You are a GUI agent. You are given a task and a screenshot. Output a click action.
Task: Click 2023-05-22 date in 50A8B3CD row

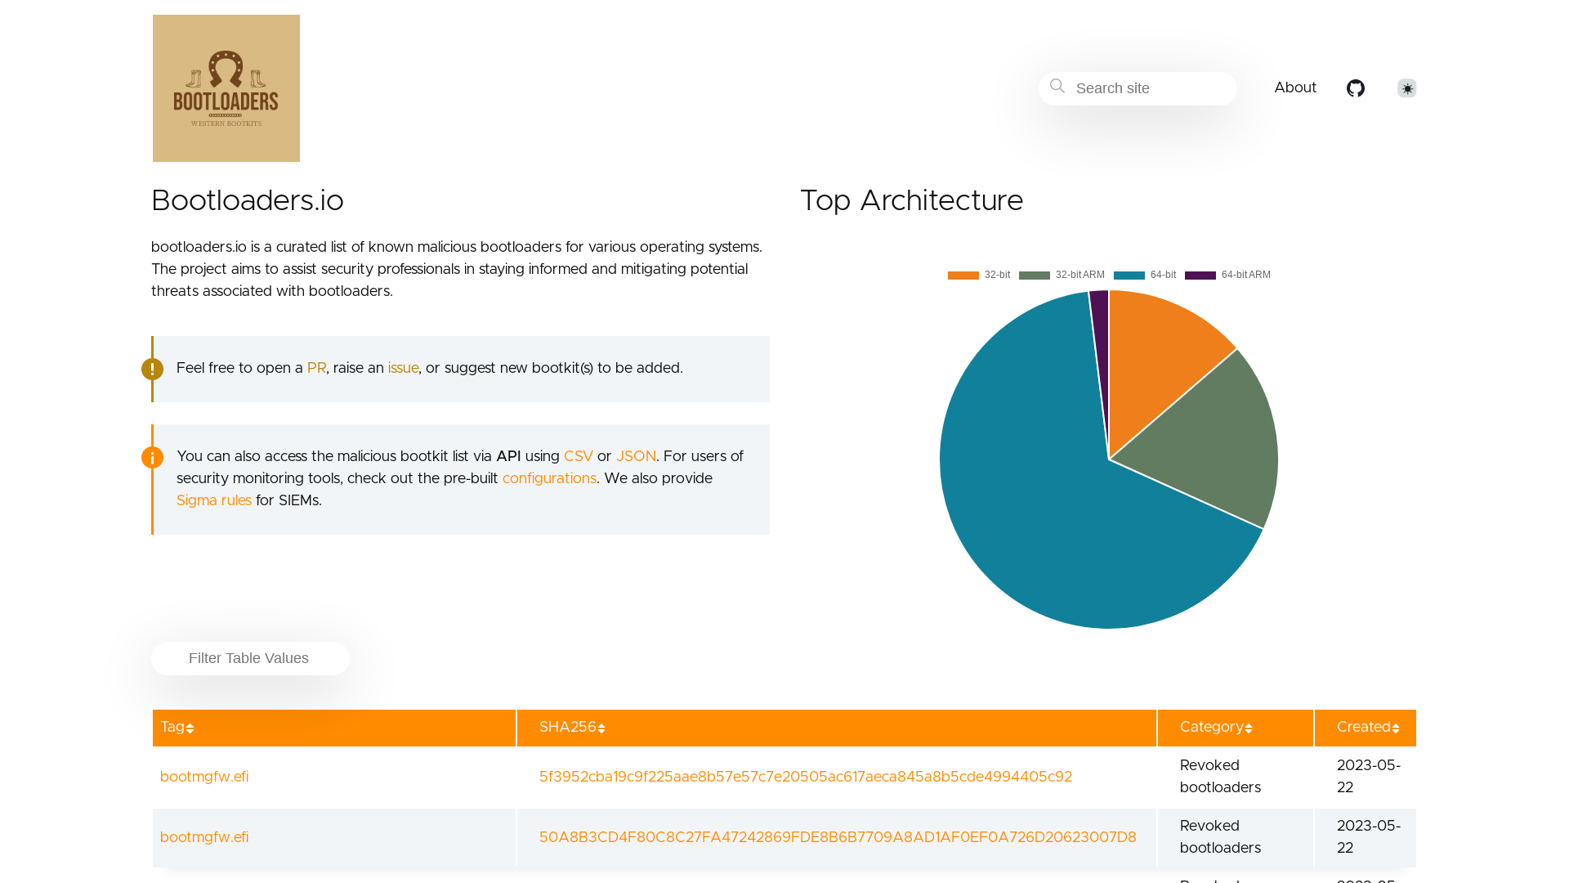(x=1369, y=837)
